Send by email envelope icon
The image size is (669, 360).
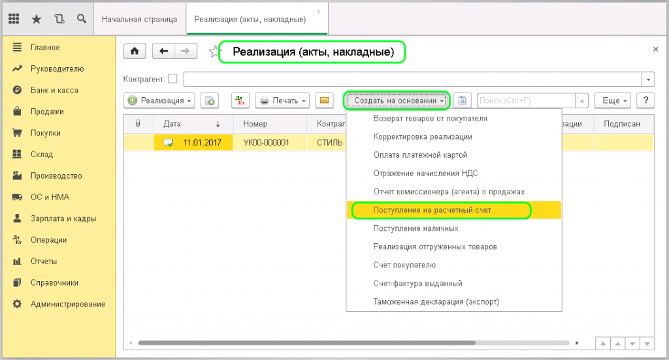pos(324,100)
